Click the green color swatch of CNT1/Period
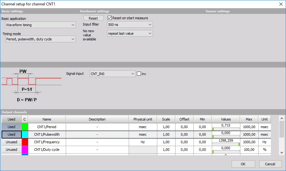The height and width of the screenshot is (171, 286). [25, 127]
